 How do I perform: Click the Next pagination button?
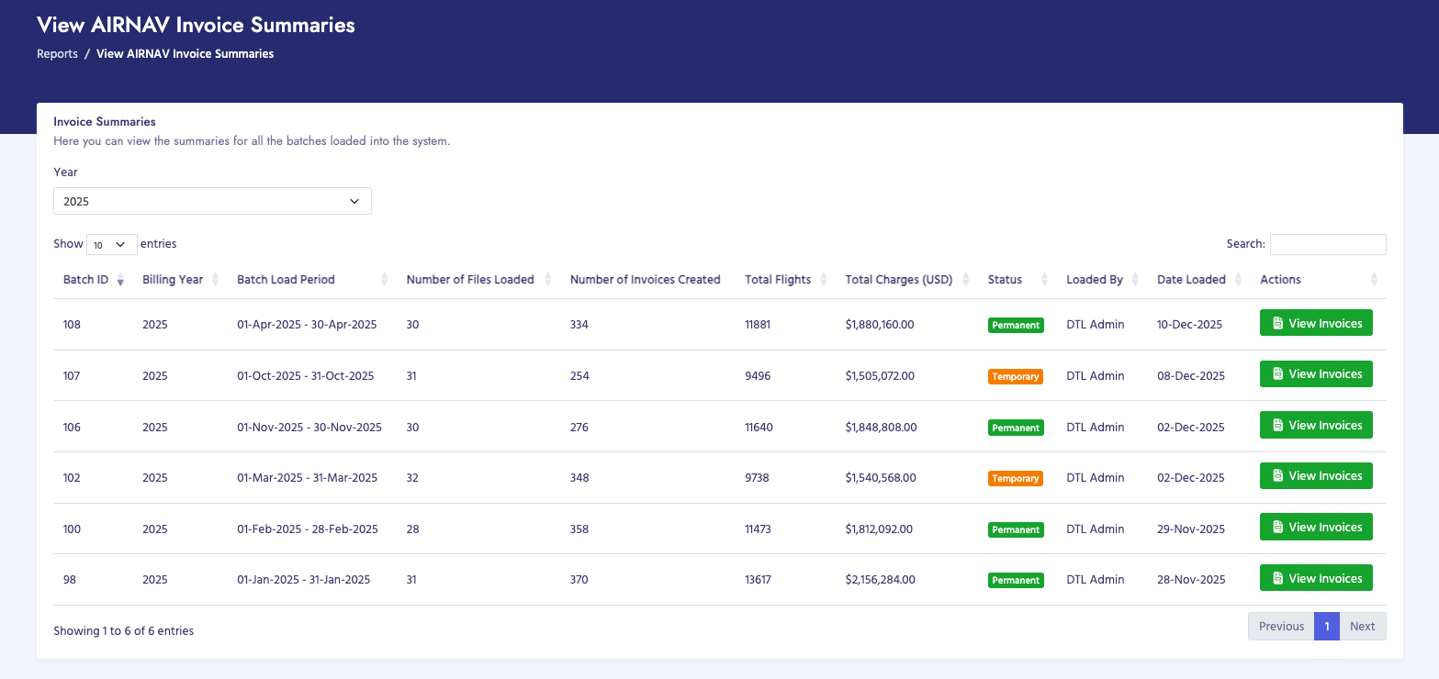tap(1363, 626)
